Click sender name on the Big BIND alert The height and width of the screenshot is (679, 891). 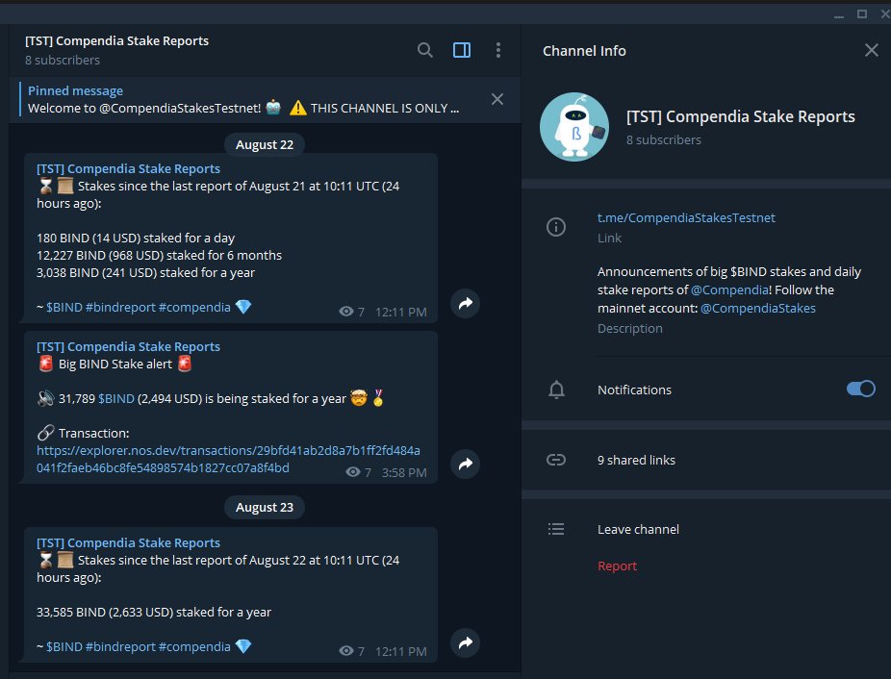click(x=128, y=346)
